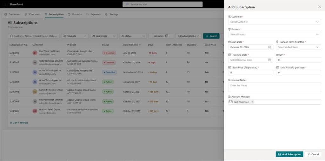Remove Jack Thomson from Account Manager
The height and width of the screenshot is (161, 325).
252,102
